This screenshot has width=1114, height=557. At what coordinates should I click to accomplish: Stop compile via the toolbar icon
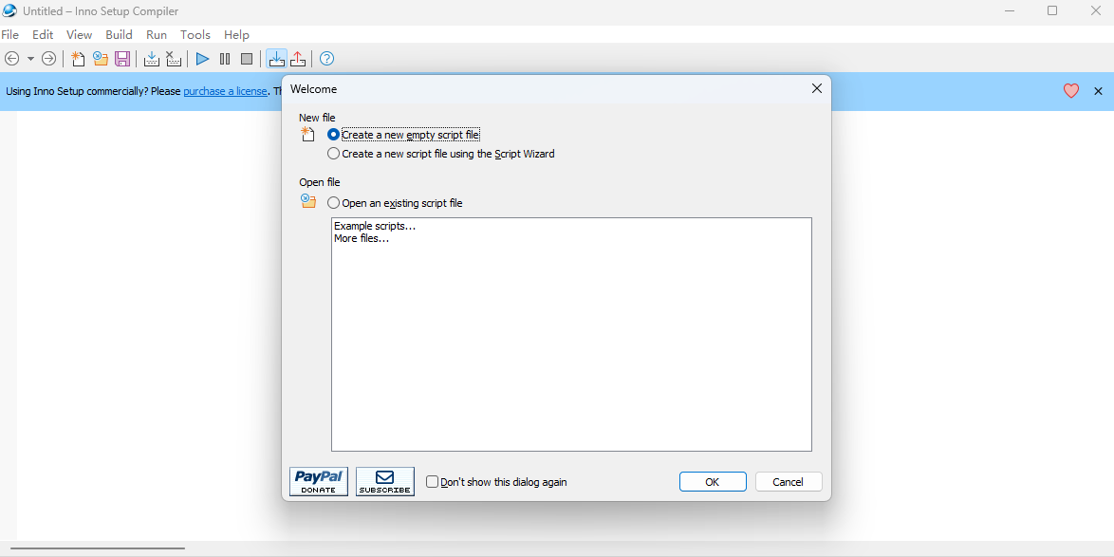pos(174,58)
